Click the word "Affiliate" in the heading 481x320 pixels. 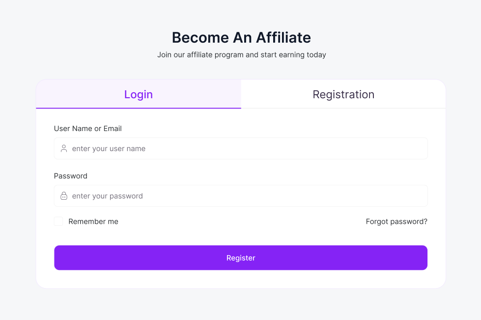(283, 38)
